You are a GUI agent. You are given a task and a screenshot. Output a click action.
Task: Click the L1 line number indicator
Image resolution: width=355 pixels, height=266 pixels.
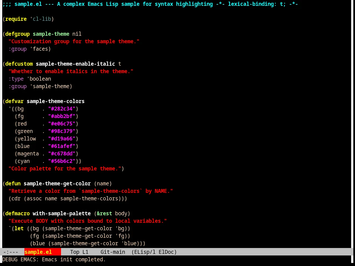(85, 252)
